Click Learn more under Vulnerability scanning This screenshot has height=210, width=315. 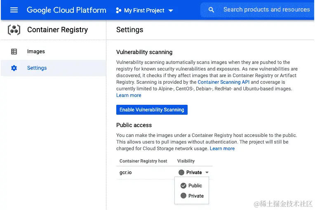click(129, 95)
